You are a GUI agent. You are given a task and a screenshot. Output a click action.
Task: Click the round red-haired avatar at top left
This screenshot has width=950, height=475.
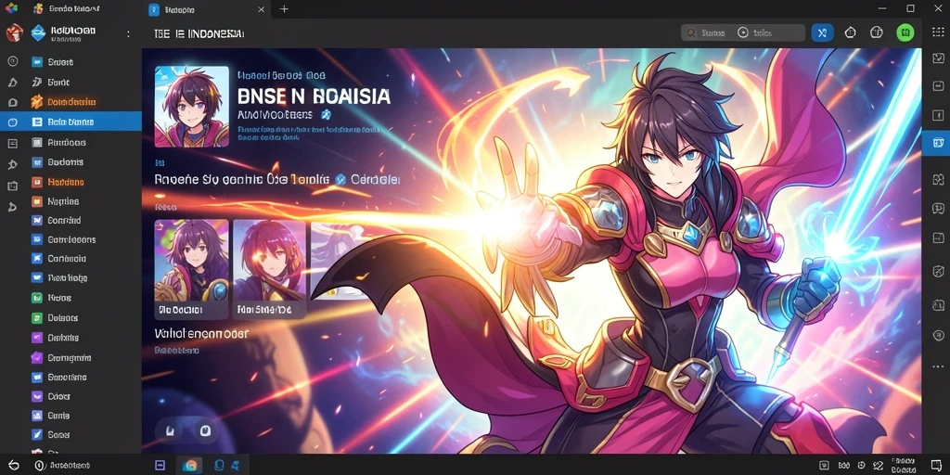[x=14, y=32]
